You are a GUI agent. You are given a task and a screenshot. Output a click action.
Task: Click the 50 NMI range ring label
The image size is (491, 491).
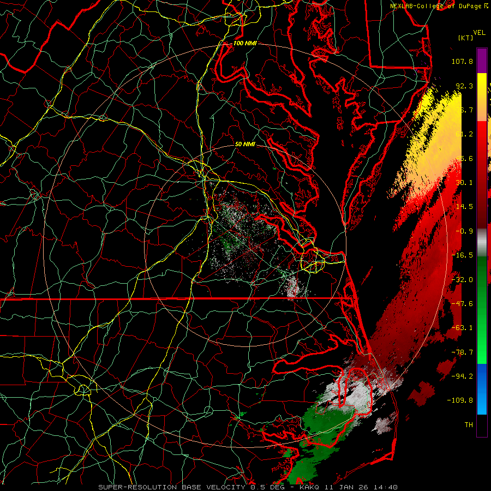(x=245, y=145)
